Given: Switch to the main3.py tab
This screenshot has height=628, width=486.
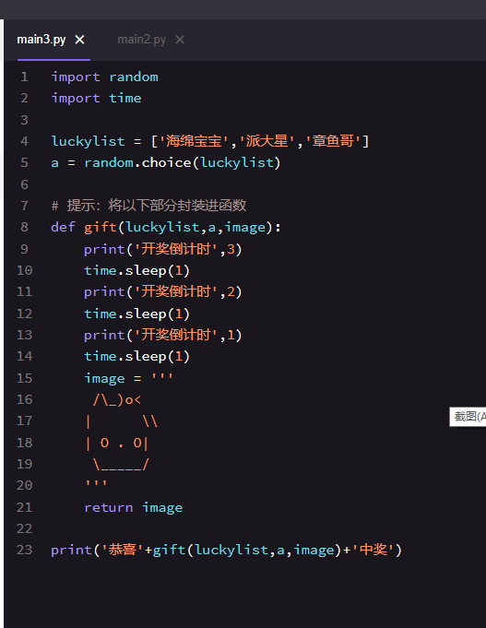Looking at the screenshot, I should (x=41, y=40).
